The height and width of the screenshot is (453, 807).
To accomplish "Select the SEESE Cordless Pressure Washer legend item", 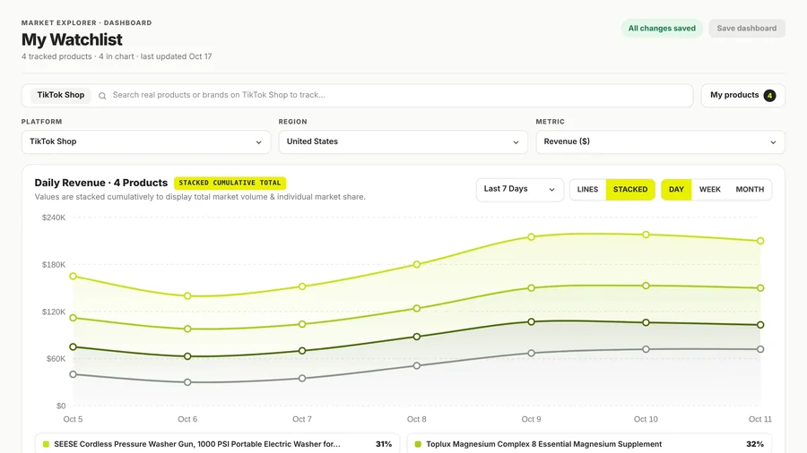I will click(217, 444).
